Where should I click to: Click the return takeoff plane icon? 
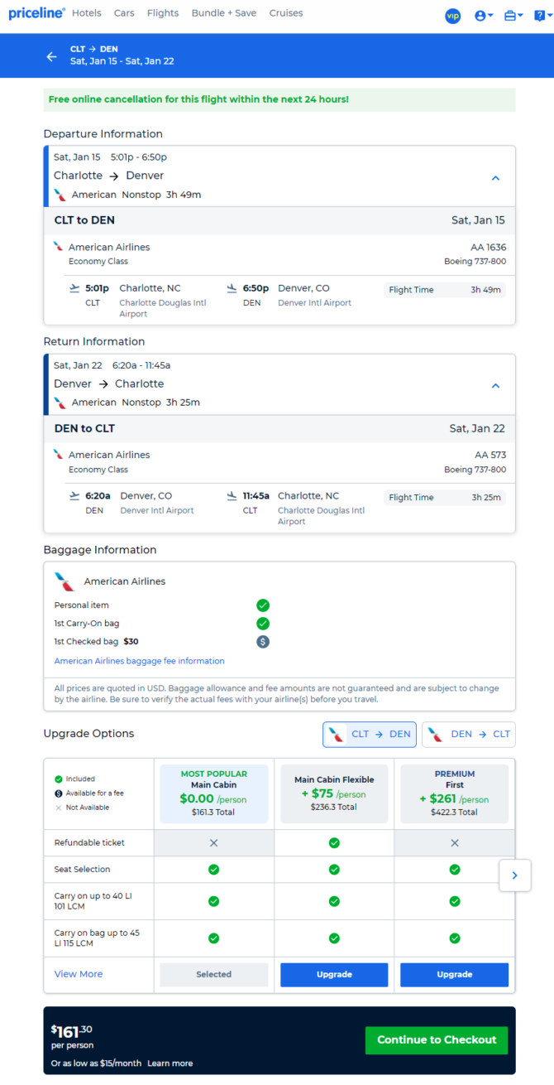pos(76,496)
